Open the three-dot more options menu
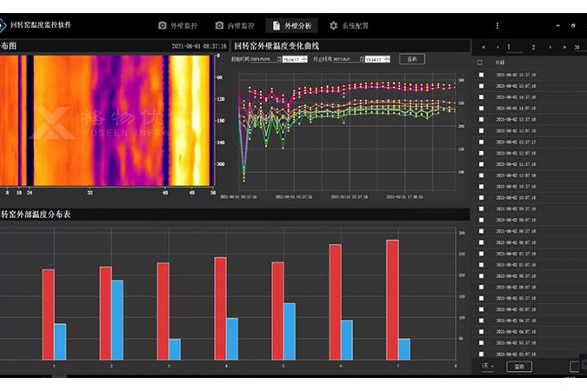587x391 pixels. click(x=498, y=26)
